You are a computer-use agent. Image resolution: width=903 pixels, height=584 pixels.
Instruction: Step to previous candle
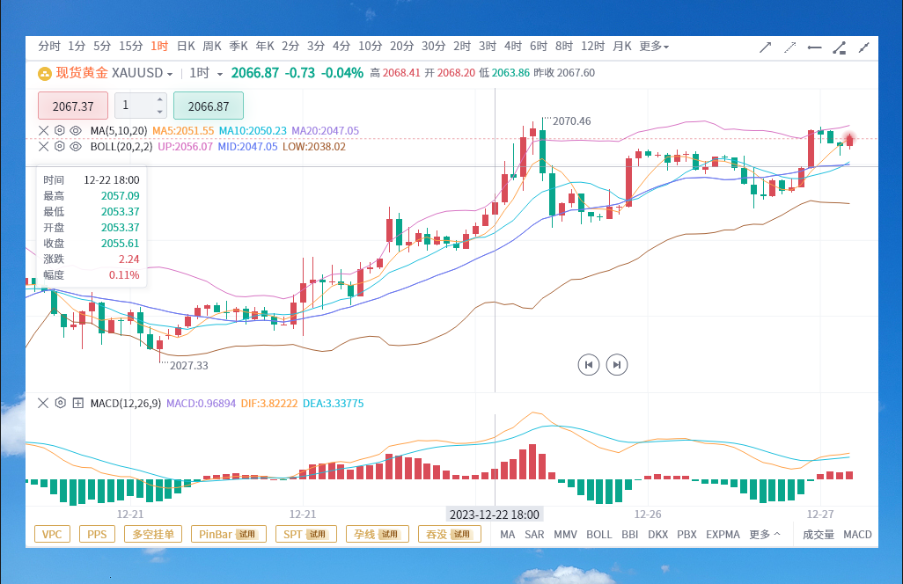pos(589,365)
